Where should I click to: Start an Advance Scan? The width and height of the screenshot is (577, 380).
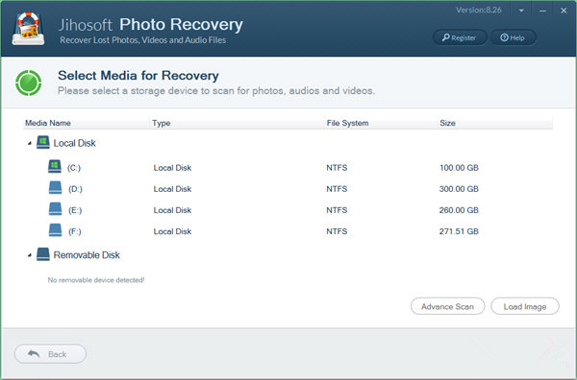pyautogui.click(x=447, y=306)
